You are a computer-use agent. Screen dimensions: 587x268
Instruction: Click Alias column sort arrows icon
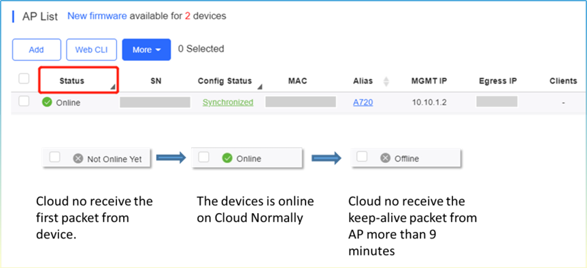tap(386, 81)
